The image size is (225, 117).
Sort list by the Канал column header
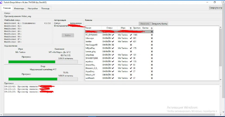(x=89, y=28)
